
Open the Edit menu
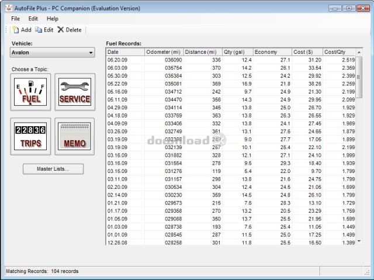(33, 19)
